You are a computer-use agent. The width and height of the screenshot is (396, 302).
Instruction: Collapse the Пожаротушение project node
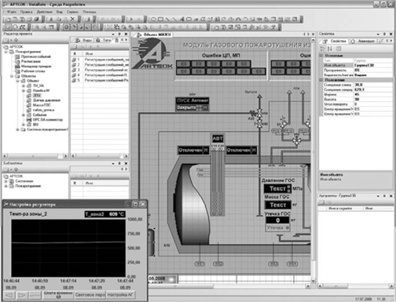coord(6,52)
